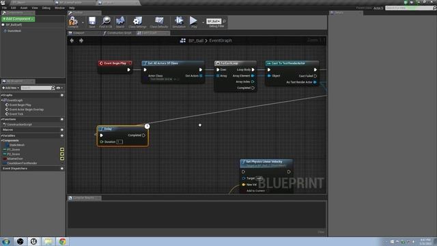437x246 pixels.
Task: Select the Event Graph tab
Action: [x=153, y=33]
